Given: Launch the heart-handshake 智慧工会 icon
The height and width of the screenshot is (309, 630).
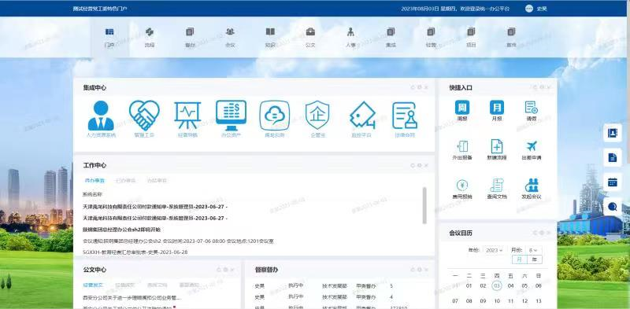Looking at the screenshot, I should [144, 116].
